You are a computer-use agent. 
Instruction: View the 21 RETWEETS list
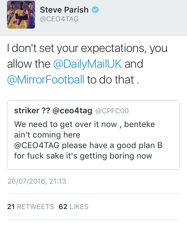coord(31,207)
